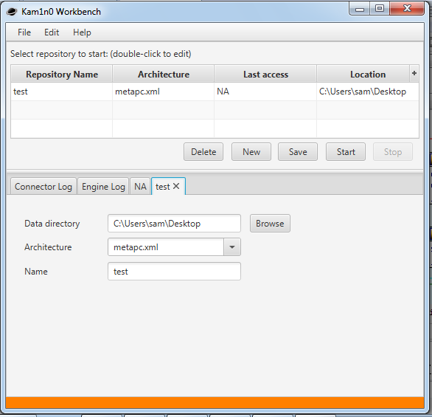The width and height of the screenshot is (432, 417).
Task: Open the Edit menu
Action: pyautogui.click(x=52, y=32)
